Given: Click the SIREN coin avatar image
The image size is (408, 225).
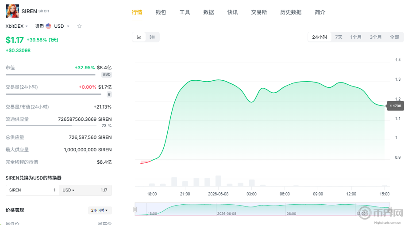Looking at the screenshot, I should (x=12, y=11).
